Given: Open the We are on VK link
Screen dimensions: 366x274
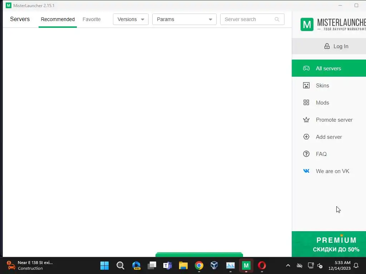Looking at the screenshot, I should 329,171.
